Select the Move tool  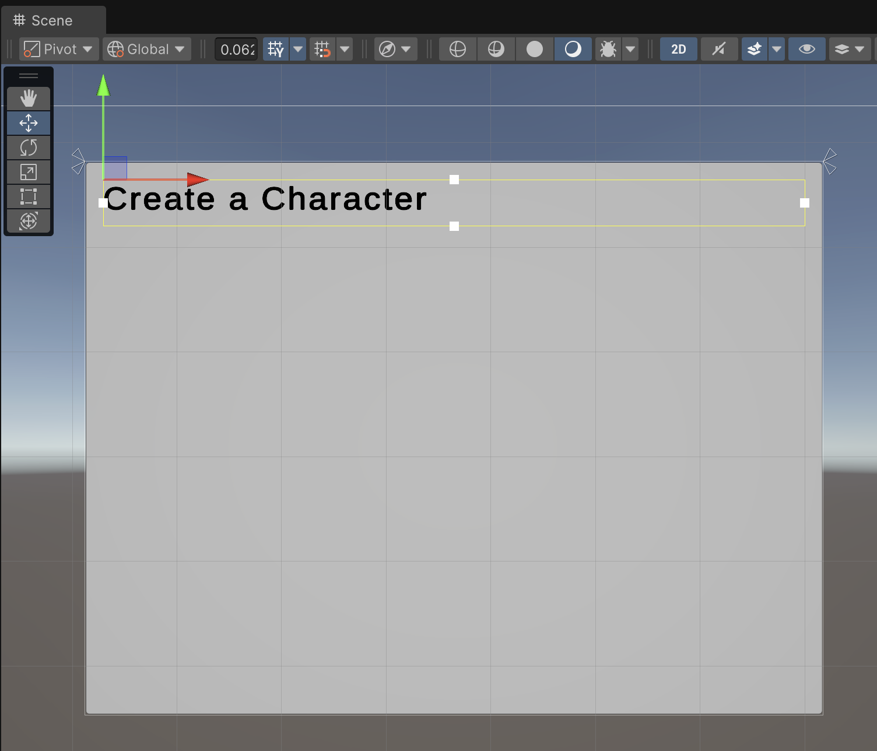28,123
